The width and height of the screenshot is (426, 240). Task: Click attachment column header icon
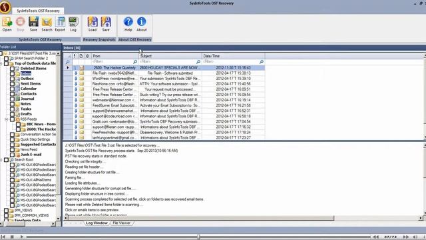pos(87,56)
